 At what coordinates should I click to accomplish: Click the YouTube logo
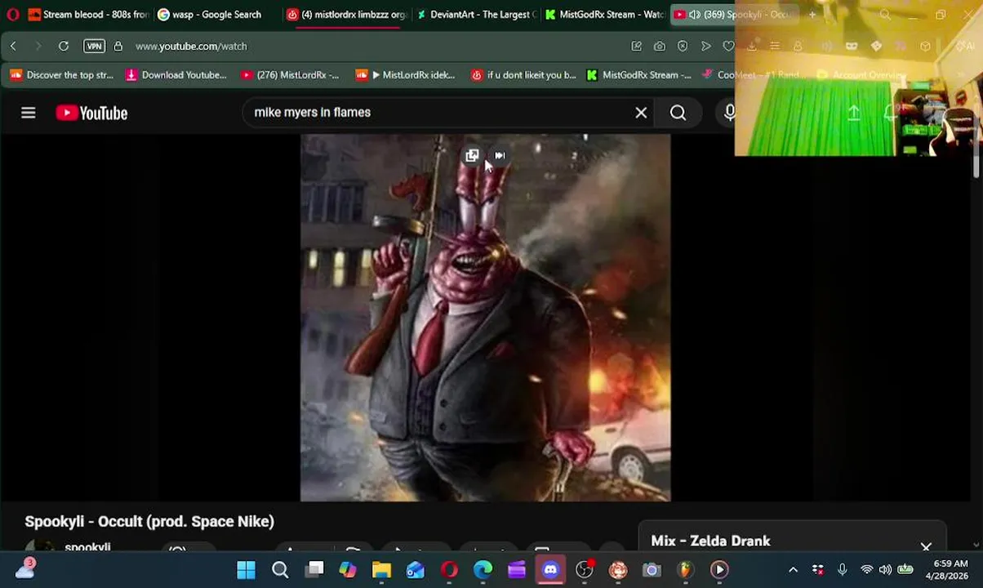[91, 113]
